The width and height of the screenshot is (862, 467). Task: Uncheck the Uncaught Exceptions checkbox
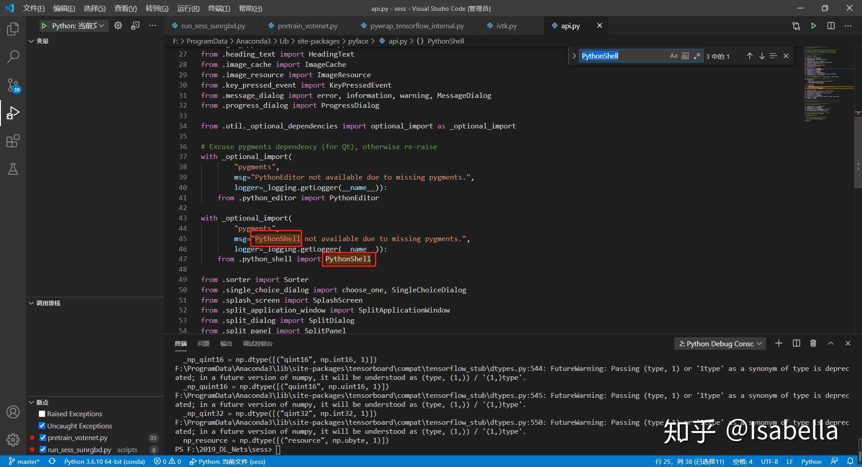(x=42, y=426)
